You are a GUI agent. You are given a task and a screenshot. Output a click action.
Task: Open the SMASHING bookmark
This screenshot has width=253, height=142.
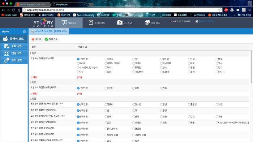coord(27,15)
